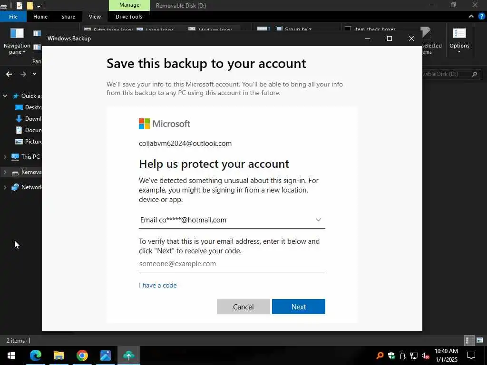Click the Explorer search magnifier icon

coord(474,74)
